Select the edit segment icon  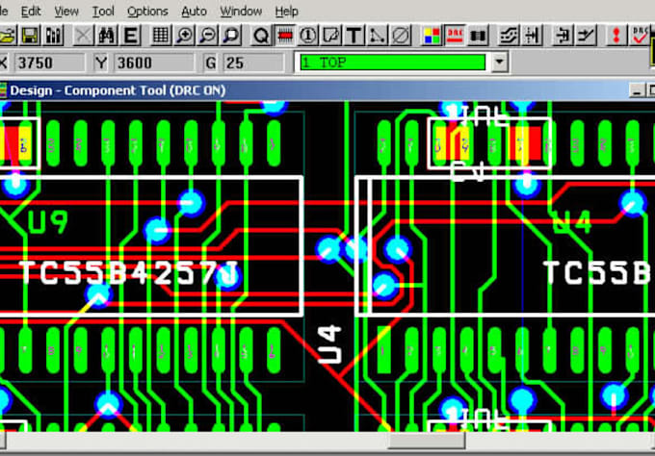coord(563,36)
